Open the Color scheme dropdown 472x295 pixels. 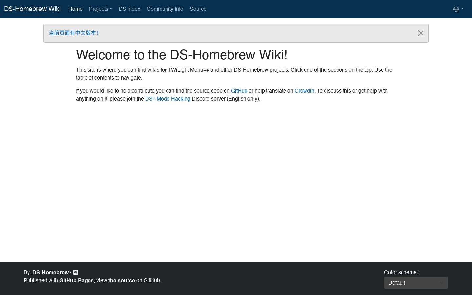click(x=416, y=283)
